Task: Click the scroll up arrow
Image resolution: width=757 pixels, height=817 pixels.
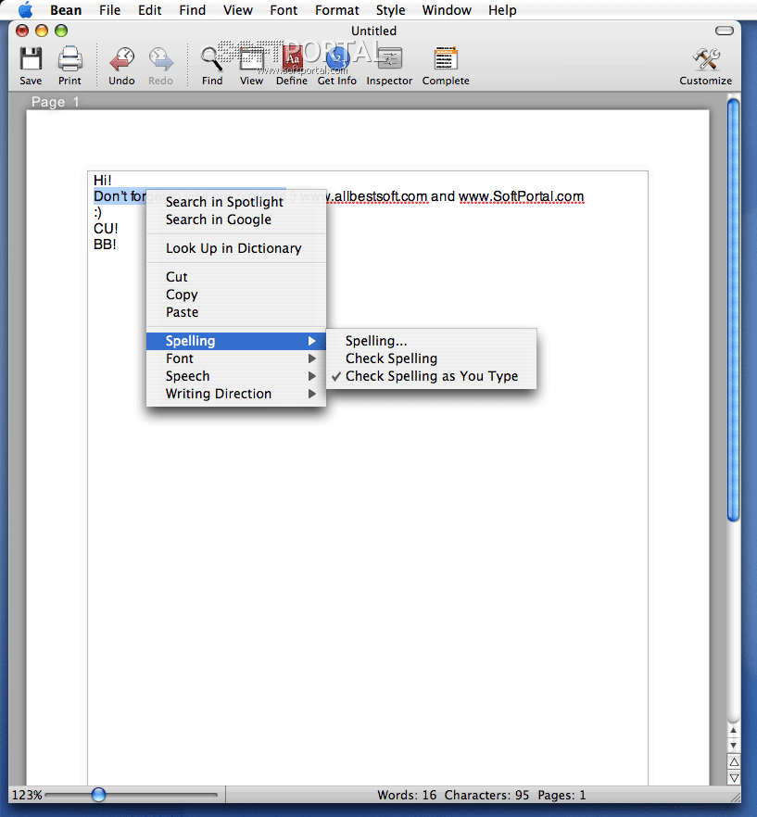Action: pos(734,731)
